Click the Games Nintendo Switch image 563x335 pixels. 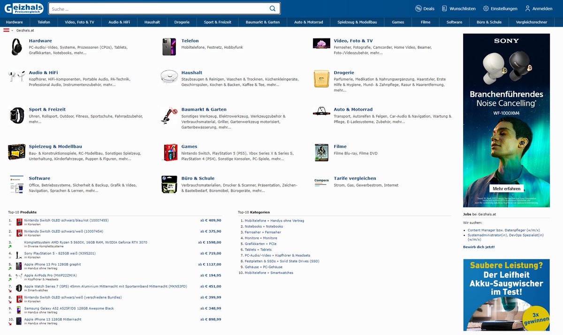click(x=170, y=152)
